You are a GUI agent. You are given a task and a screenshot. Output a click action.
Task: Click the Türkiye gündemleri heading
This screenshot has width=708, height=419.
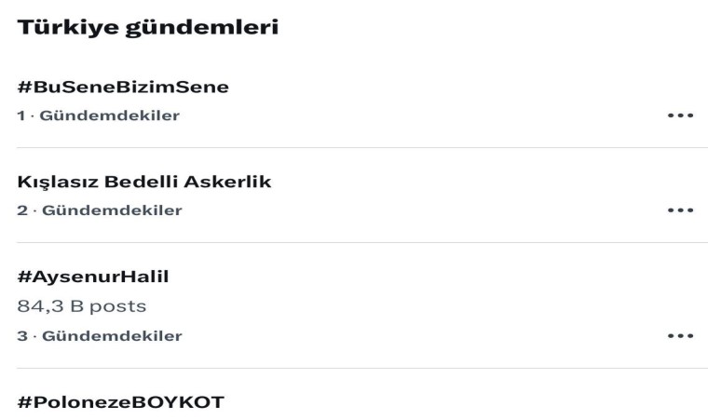148,29
